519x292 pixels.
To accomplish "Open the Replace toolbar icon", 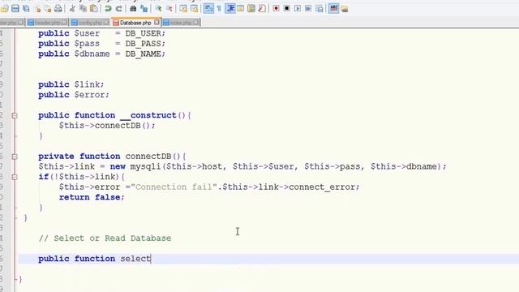I will coord(144,8).
